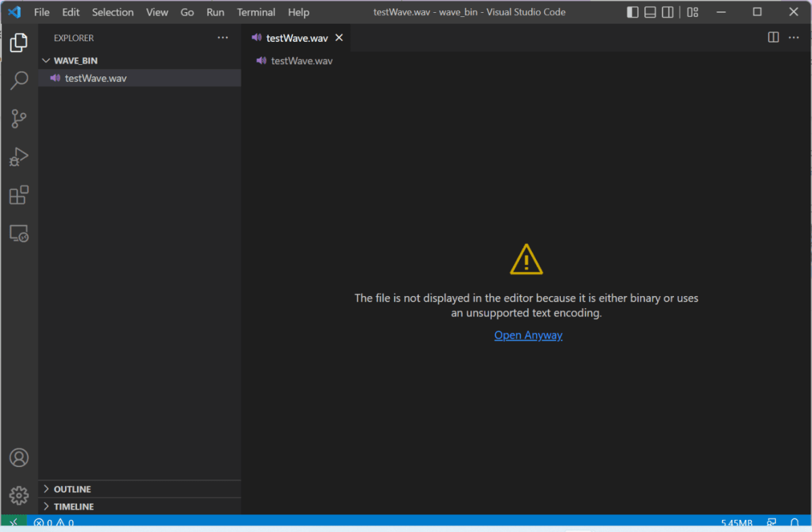
Task: Open the Go menu
Action: [x=187, y=12]
